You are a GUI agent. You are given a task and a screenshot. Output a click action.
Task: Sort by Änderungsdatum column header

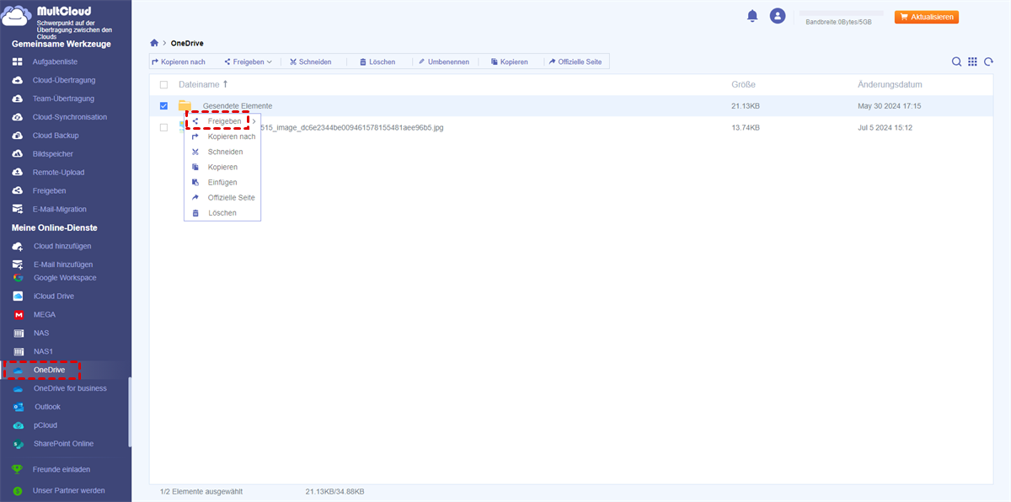point(890,85)
